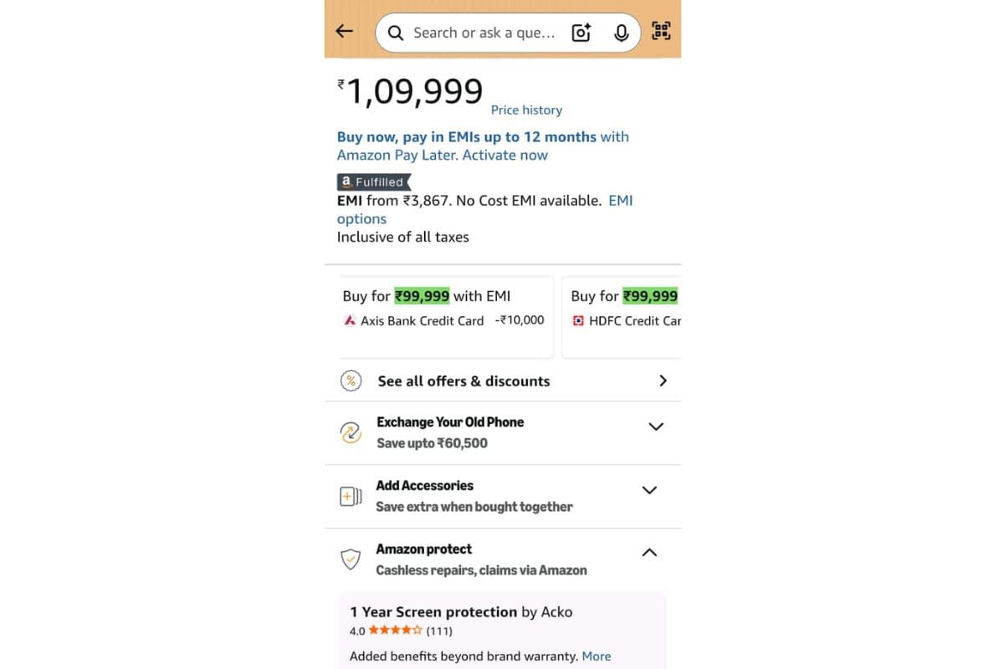Screen dimensions: 1004x669
Task: Click More link for screen protection benefits
Action: point(597,656)
